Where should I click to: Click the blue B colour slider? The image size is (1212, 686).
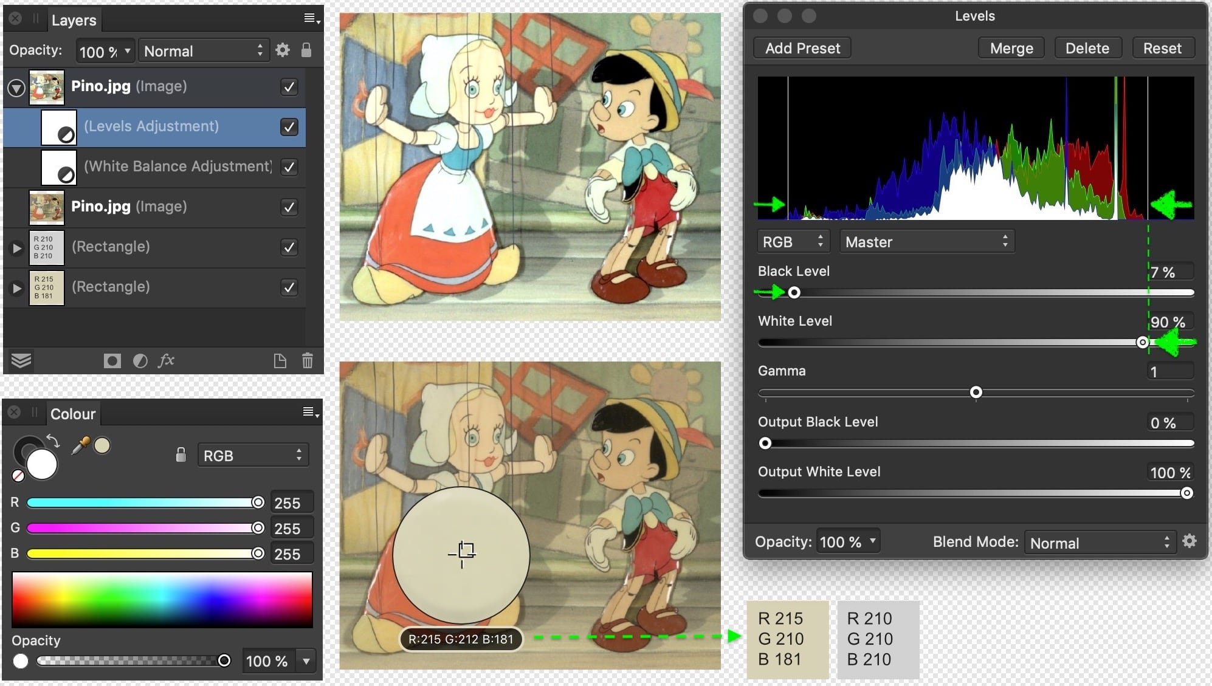click(145, 554)
